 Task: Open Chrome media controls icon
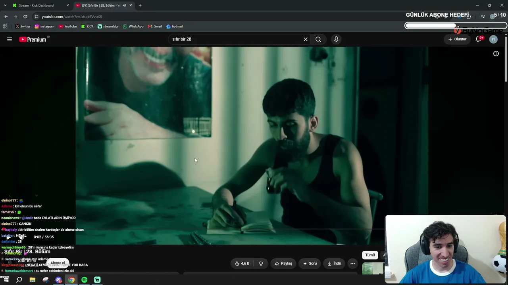point(483,17)
